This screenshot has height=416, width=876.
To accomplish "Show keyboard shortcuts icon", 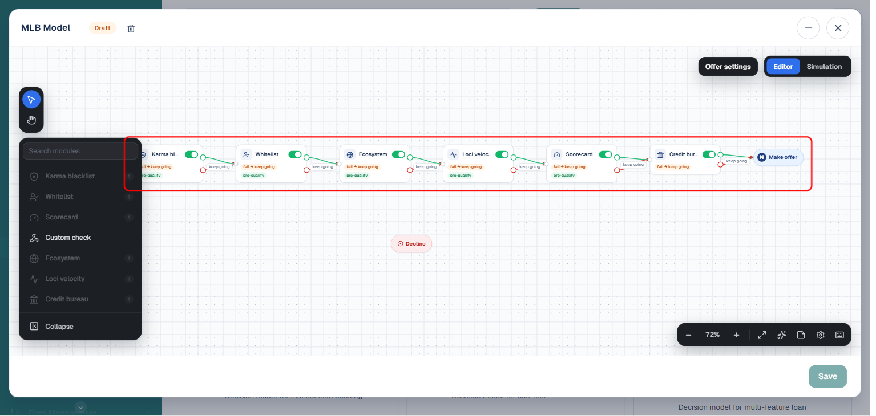I will click(839, 335).
